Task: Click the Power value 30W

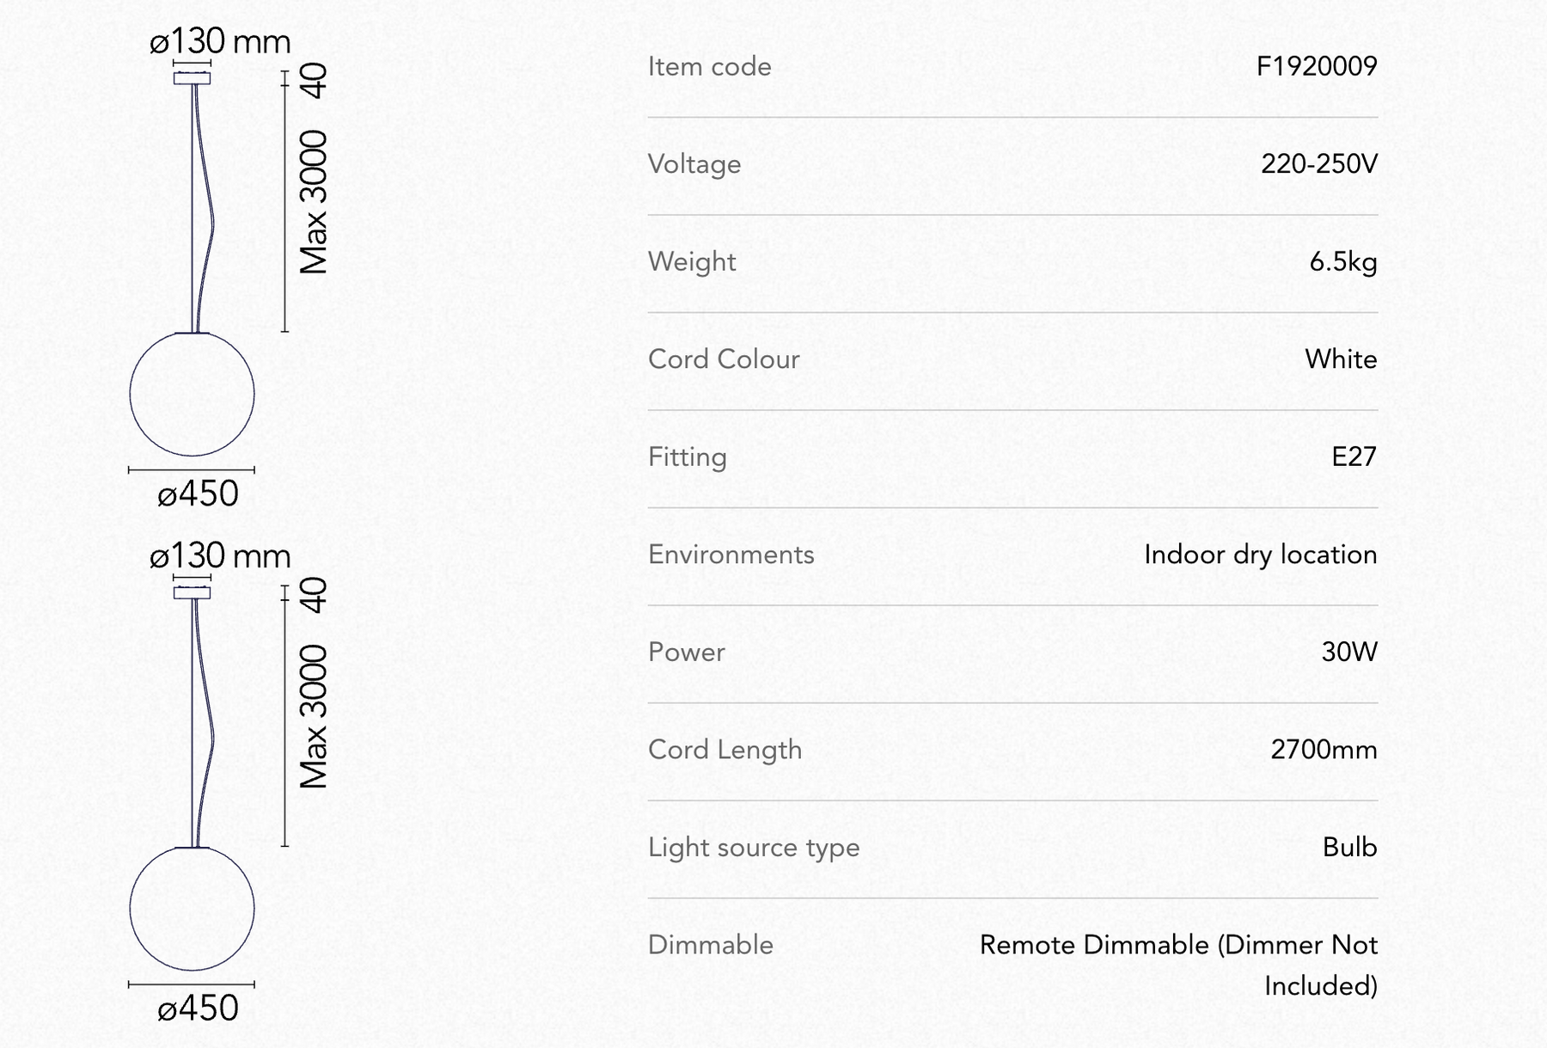Action: click(1349, 652)
